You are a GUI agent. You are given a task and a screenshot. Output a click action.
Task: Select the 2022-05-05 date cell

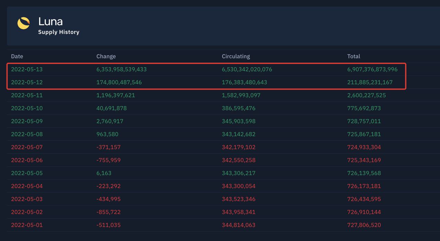click(x=27, y=173)
